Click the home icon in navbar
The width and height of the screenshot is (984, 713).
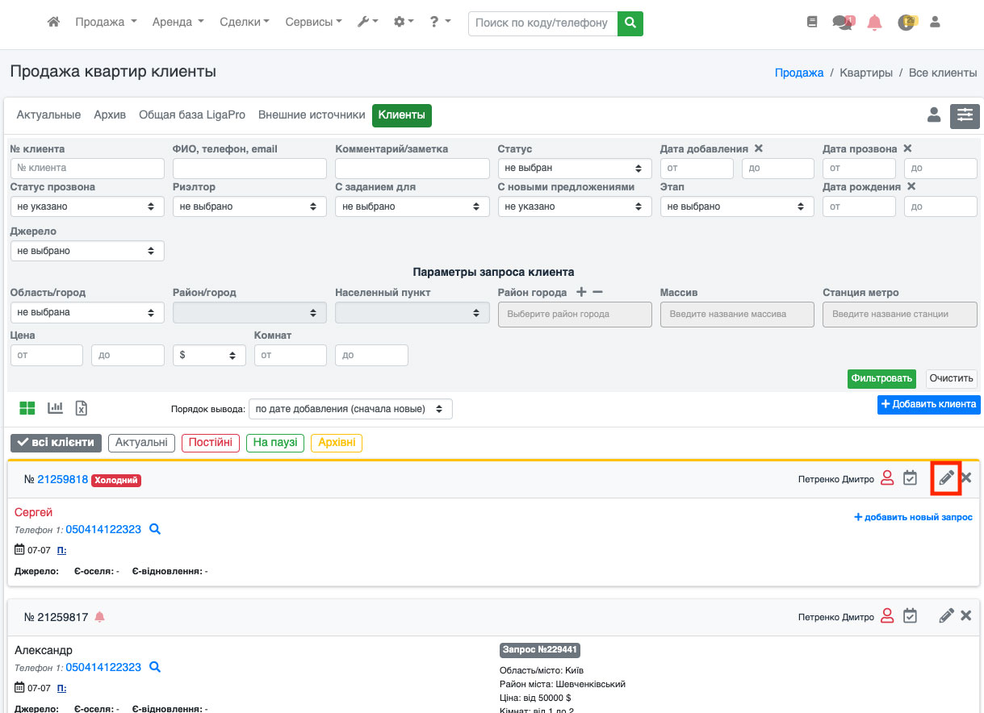tap(54, 23)
